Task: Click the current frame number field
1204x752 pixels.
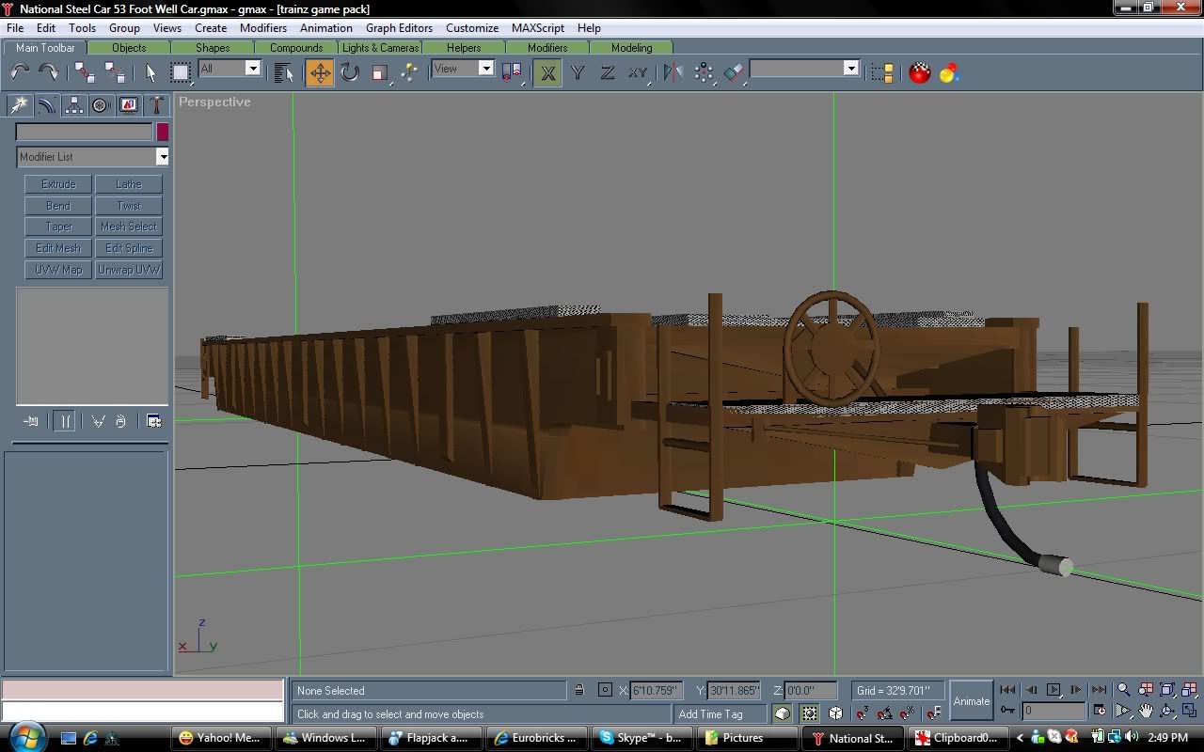Action: click(x=1053, y=712)
